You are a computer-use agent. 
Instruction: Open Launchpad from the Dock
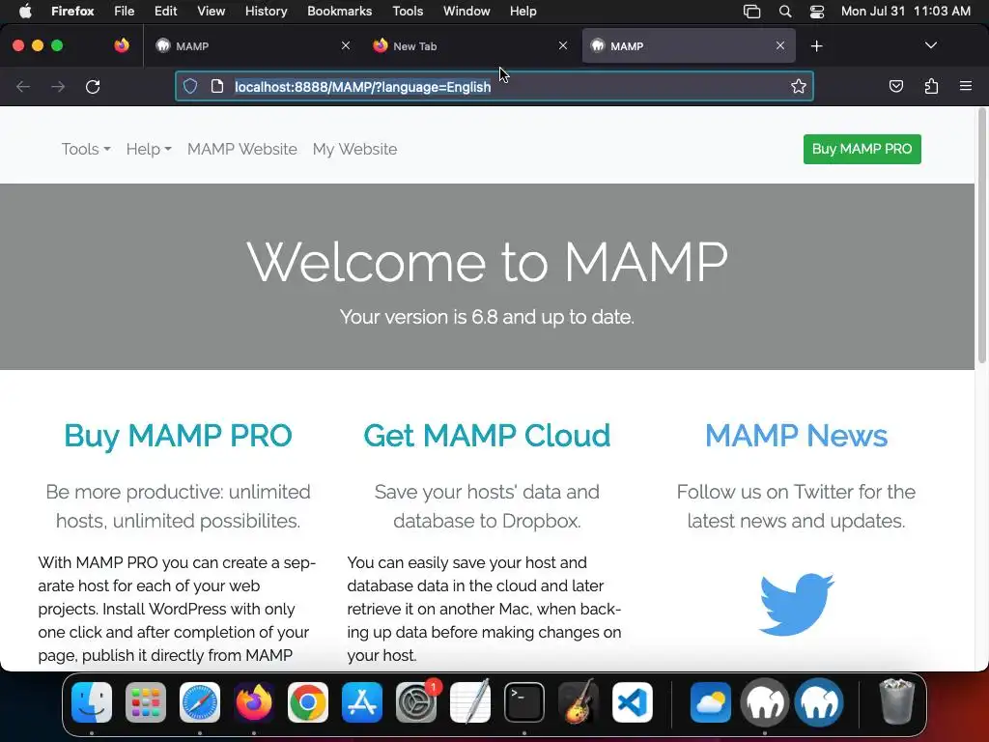point(146,702)
